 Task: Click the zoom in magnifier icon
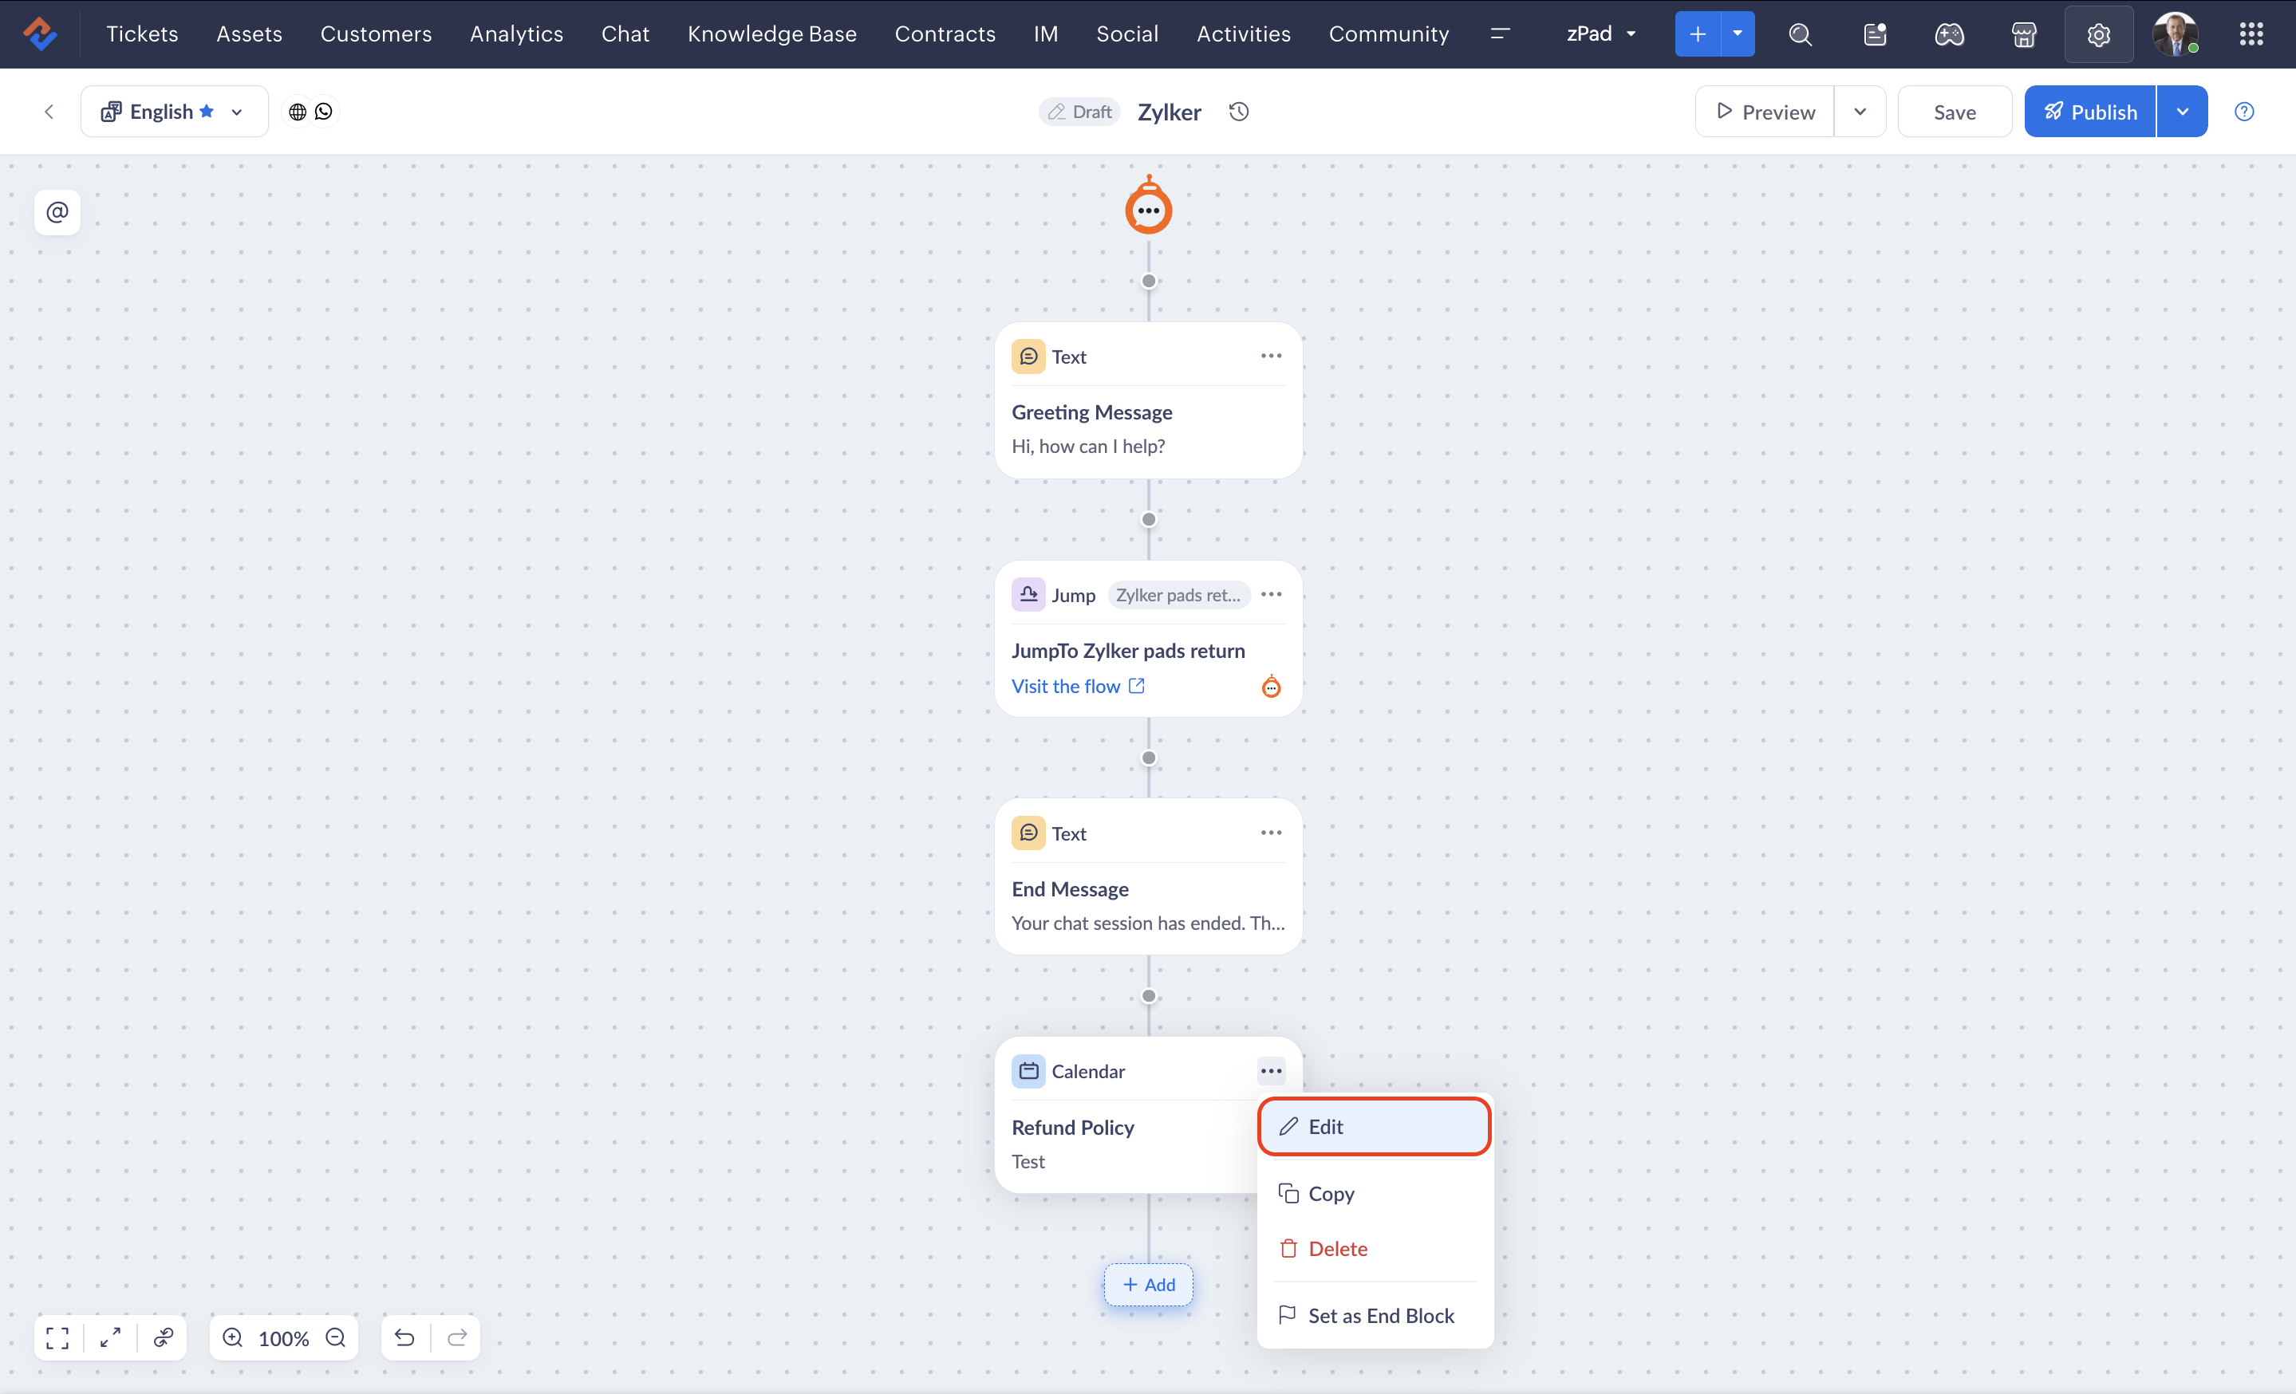click(x=233, y=1338)
